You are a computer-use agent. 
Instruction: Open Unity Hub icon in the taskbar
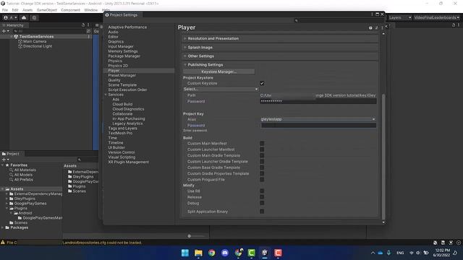265,253
